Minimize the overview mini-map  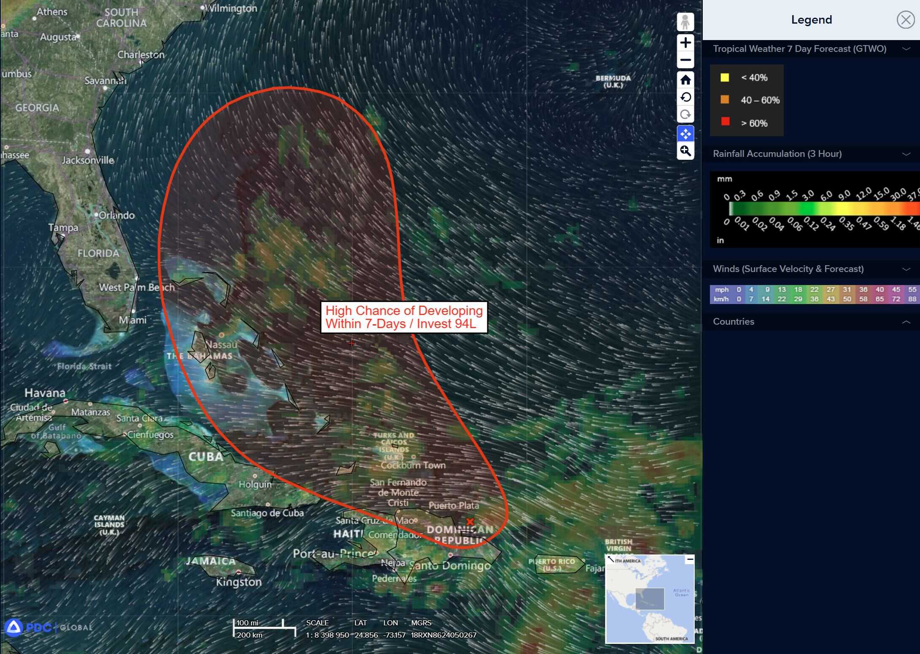(x=690, y=560)
